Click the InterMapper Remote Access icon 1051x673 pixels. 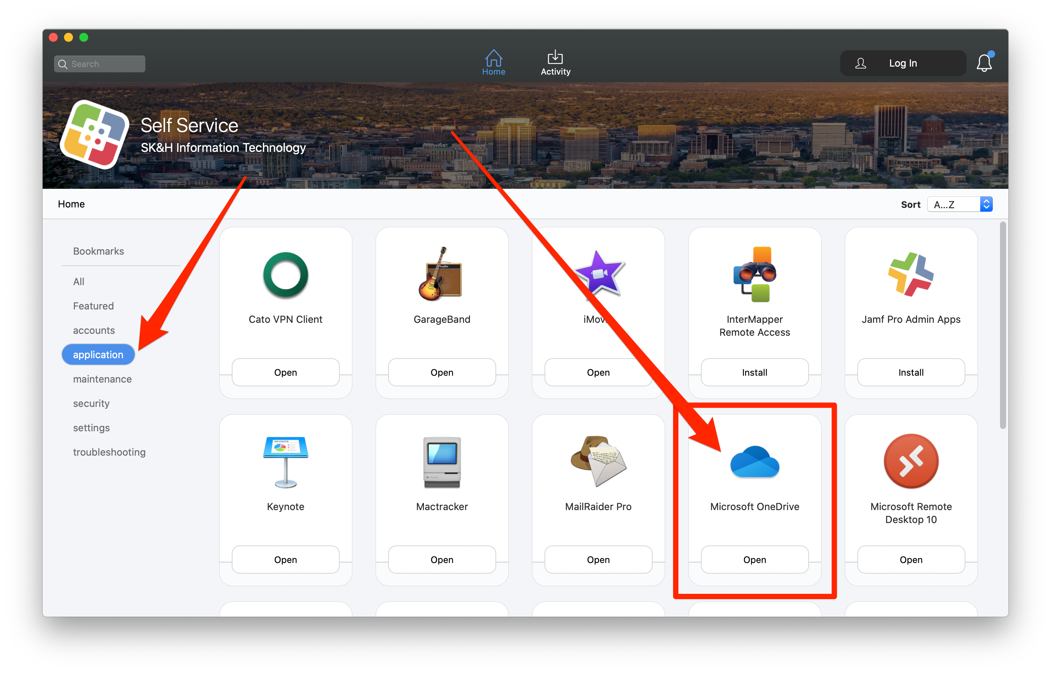(x=755, y=274)
